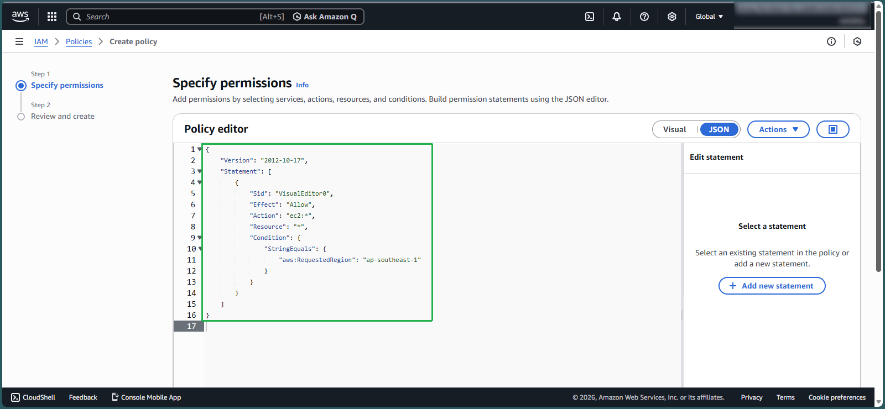
Task: Toggle the policy editor full-screen button
Action: click(832, 129)
